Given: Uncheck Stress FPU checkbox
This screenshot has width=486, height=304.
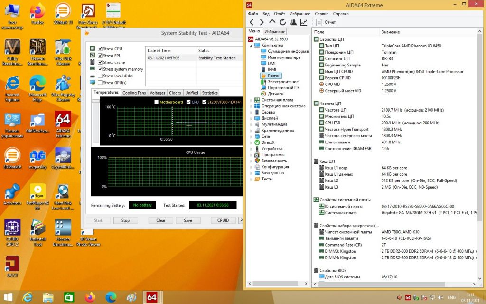Looking at the screenshot, I should tap(100, 56).
